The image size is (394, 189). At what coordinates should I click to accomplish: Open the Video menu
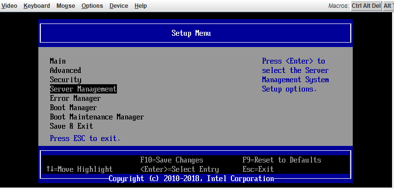coord(9,6)
